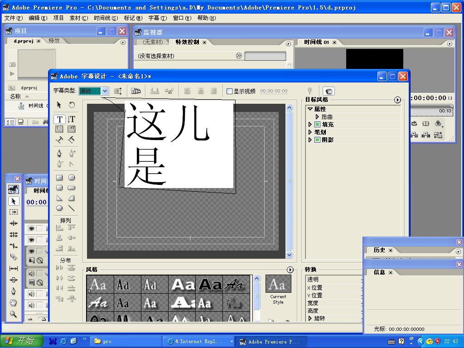Click the send frame to external monitor icon

point(329,91)
